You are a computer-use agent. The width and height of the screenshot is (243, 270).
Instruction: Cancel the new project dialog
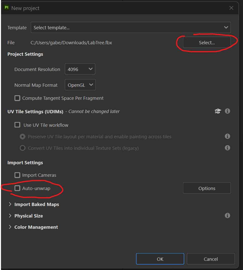point(211,259)
